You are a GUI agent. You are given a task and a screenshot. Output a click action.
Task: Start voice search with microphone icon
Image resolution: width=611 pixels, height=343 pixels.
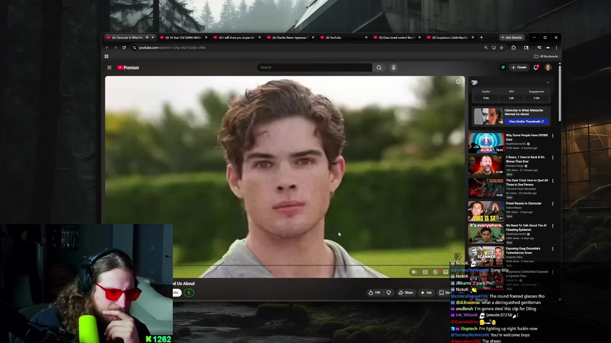tap(393, 67)
